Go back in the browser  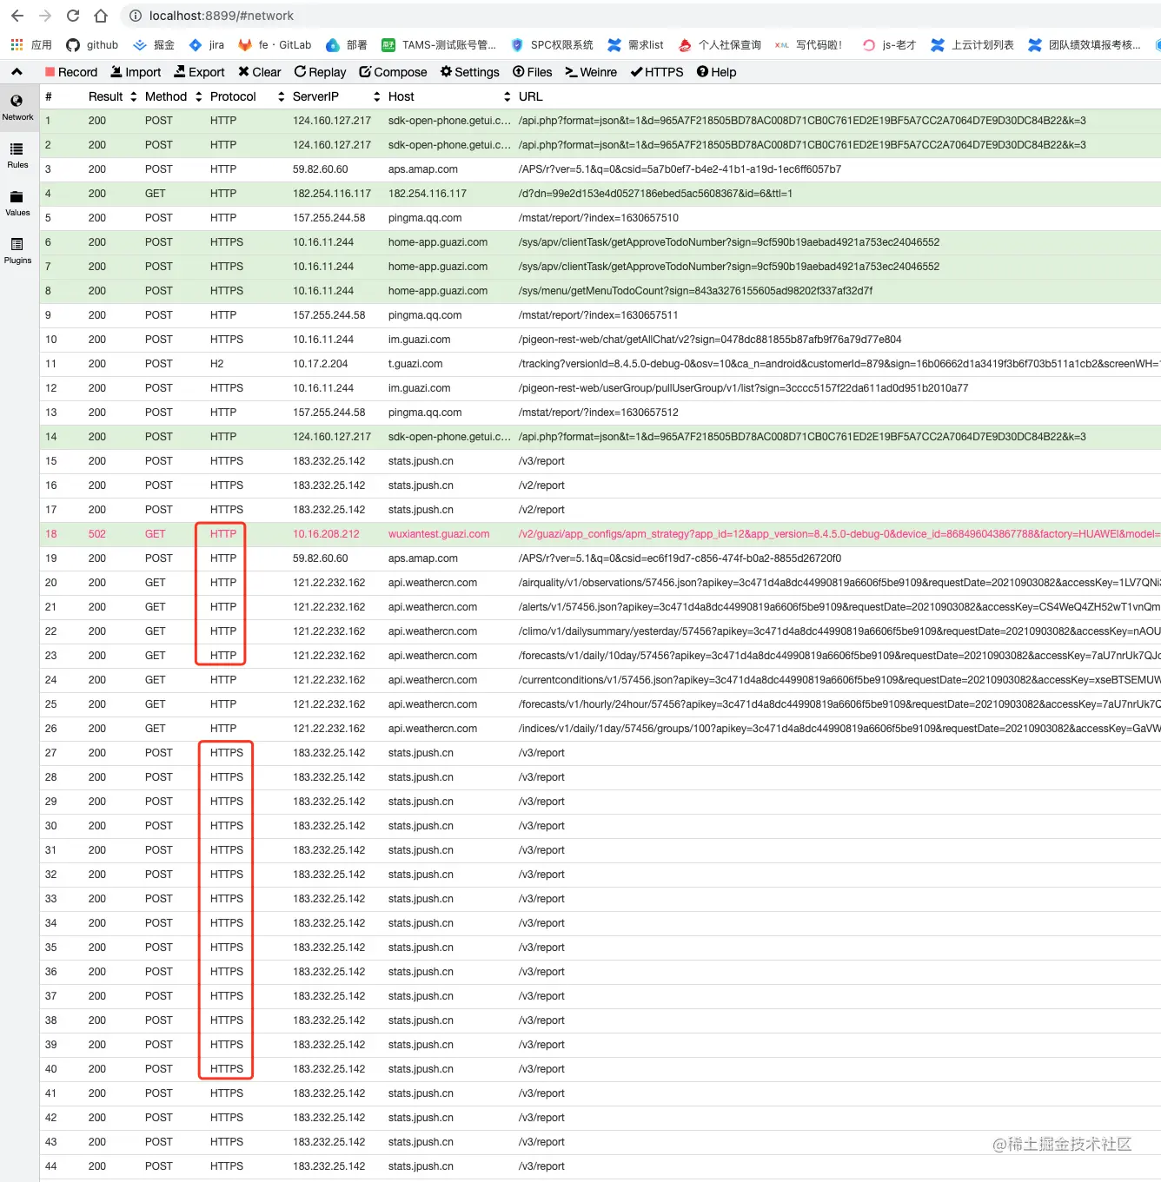point(17,16)
